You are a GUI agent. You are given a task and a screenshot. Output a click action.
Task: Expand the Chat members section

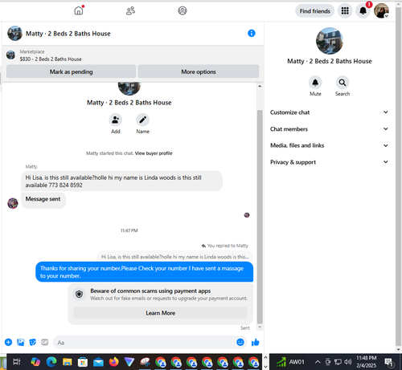point(329,129)
